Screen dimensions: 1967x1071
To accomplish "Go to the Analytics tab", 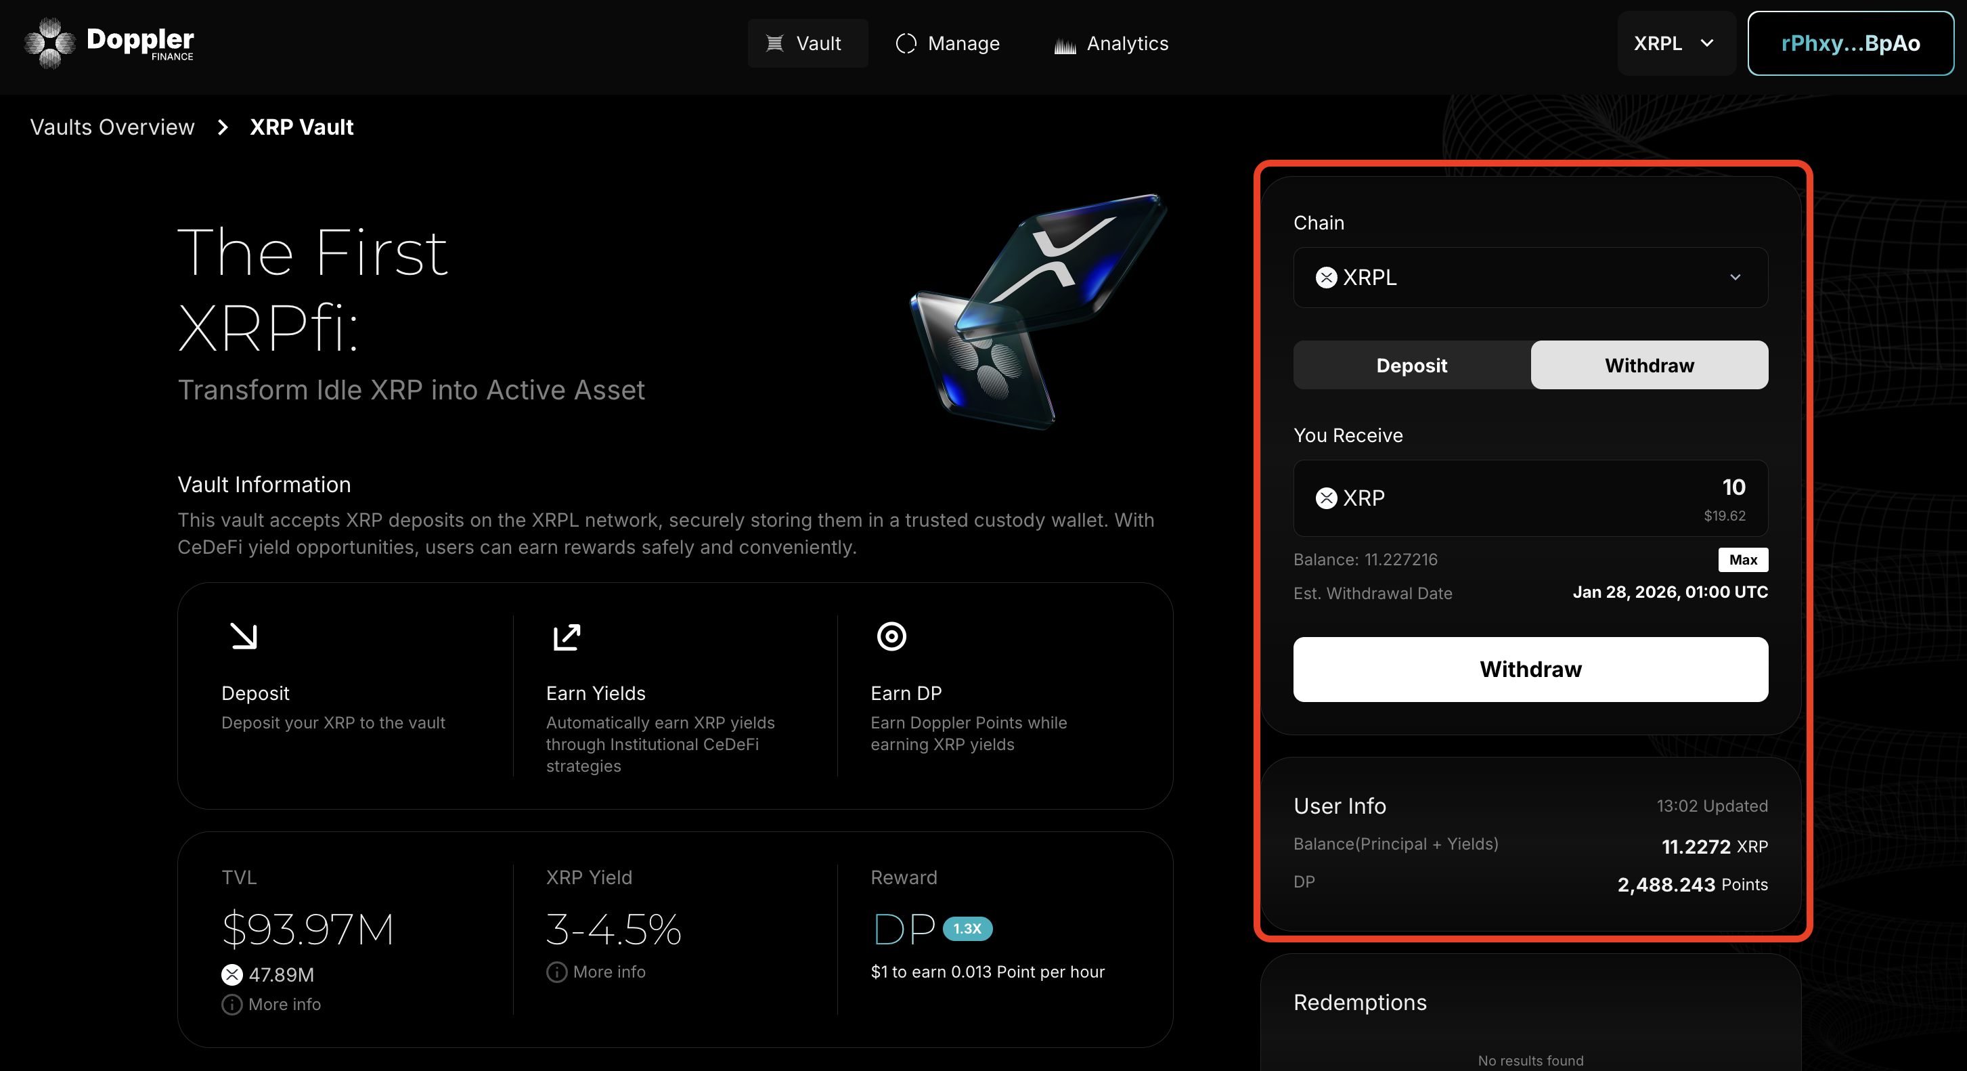I will click(x=1111, y=43).
